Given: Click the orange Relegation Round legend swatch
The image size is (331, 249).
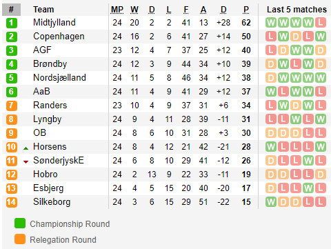Looking at the screenshot, I should pos(20,239).
